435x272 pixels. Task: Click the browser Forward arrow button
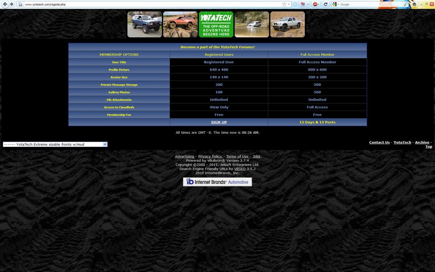[x=12, y=4]
